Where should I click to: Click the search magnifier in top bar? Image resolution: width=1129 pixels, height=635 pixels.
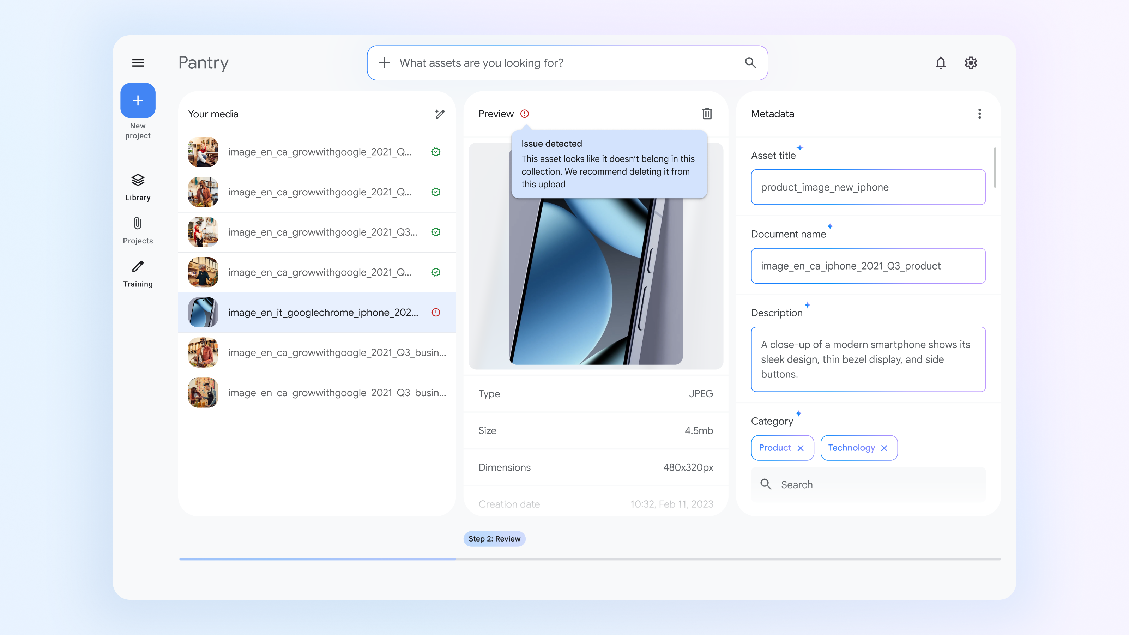(x=750, y=63)
